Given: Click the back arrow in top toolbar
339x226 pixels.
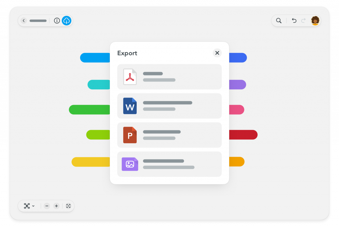Looking at the screenshot, I should pos(24,21).
